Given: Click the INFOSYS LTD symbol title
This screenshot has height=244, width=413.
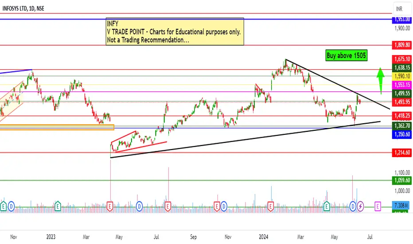Looking at the screenshot, I should pyautogui.click(x=23, y=8).
